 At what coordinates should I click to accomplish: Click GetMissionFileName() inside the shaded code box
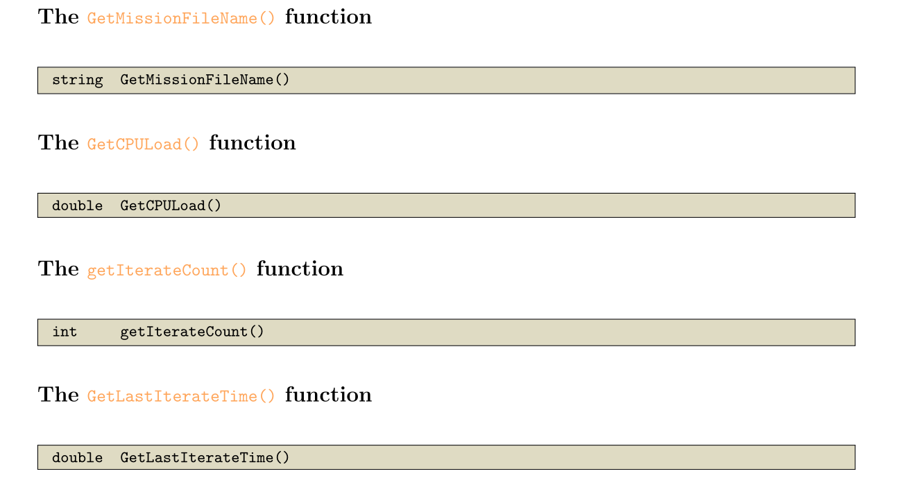(x=205, y=80)
